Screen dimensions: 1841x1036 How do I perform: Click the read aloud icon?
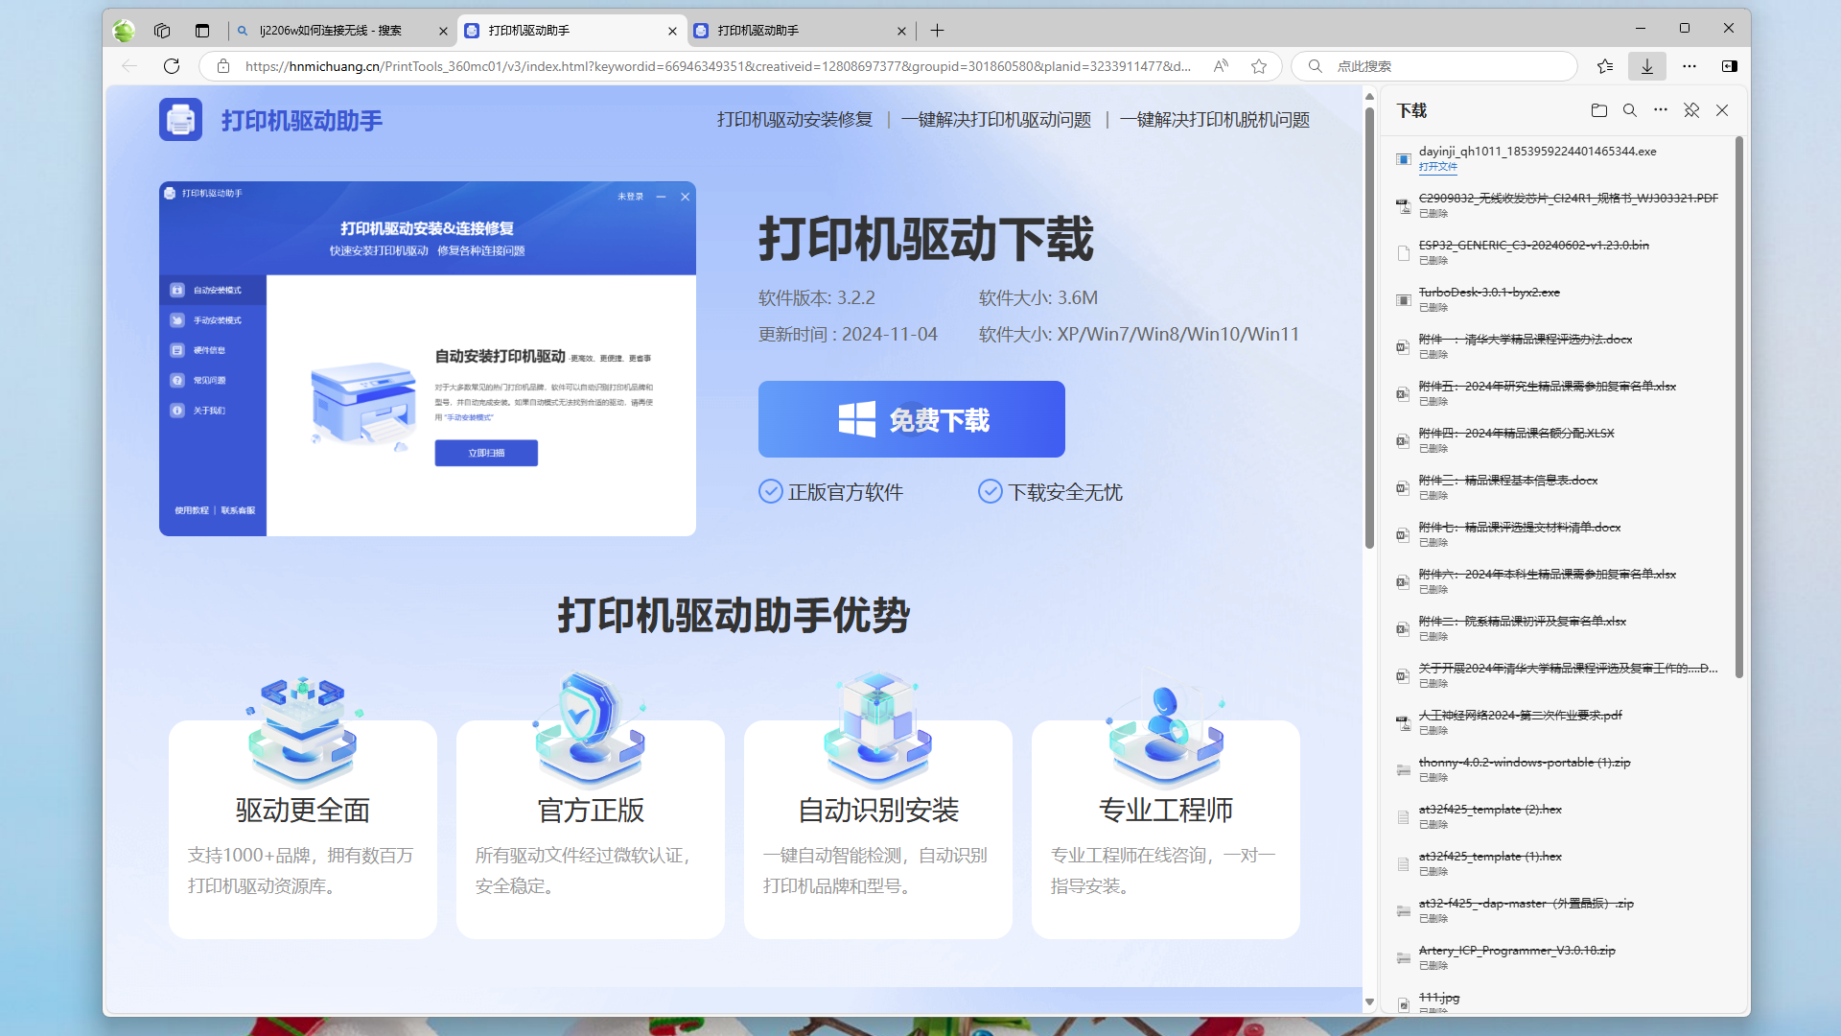pyautogui.click(x=1221, y=66)
